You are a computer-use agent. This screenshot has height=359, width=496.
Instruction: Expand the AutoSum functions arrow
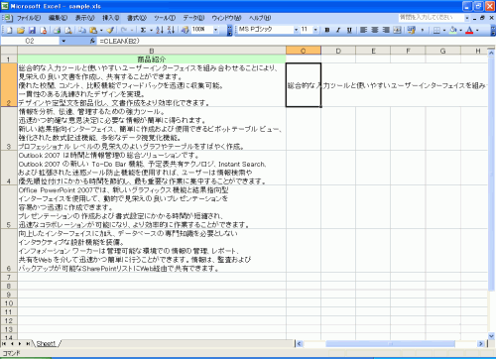click(x=151, y=30)
